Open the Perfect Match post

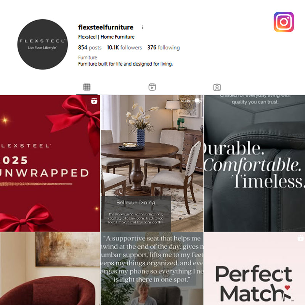pos(254,269)
